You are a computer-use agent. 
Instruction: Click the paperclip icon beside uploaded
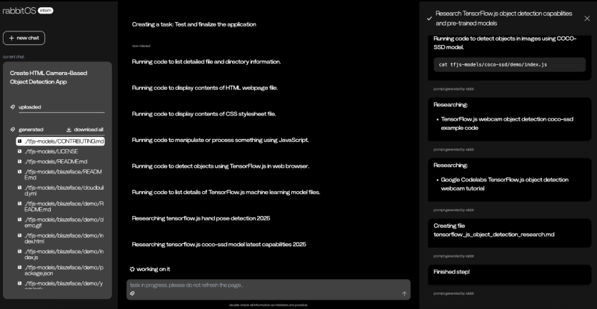14,107
